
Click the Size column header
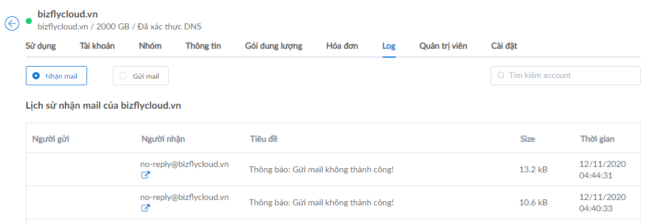(527, 139)
